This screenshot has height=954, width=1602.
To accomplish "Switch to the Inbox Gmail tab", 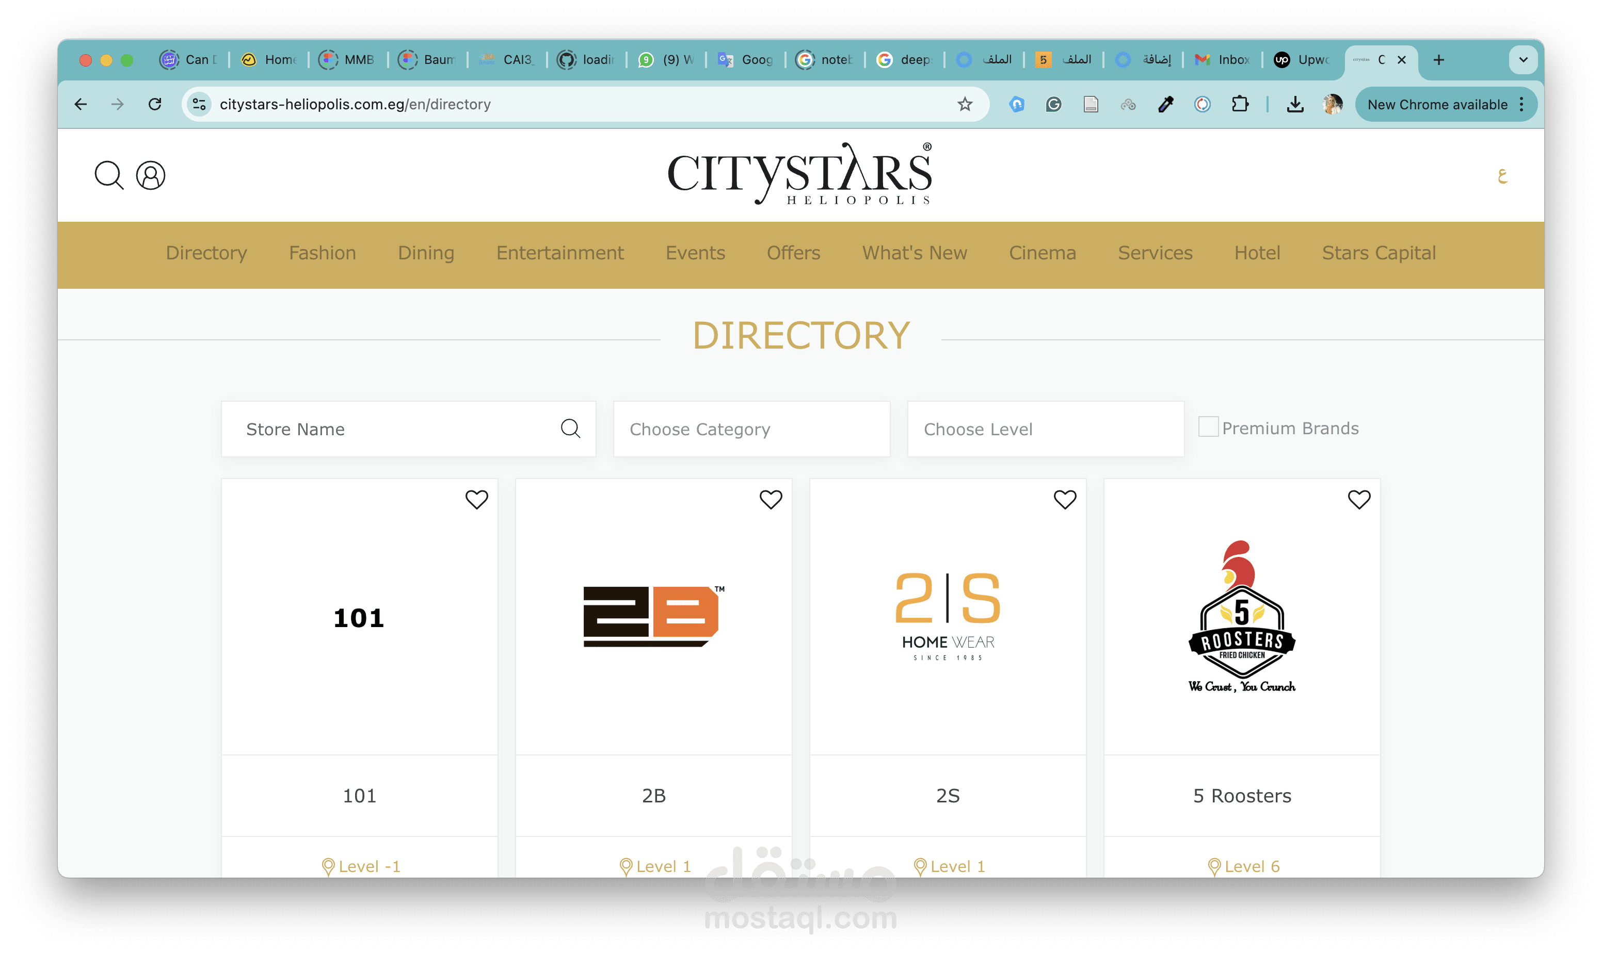I will click(1223, 60).
